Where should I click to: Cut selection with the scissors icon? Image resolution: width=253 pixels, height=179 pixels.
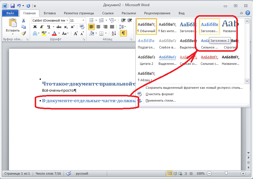[x=24, y=20]
